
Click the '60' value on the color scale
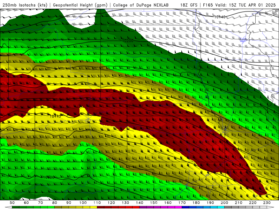click(27, 203)
